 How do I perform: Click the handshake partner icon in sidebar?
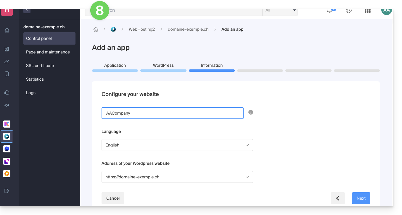click(7, 105)
